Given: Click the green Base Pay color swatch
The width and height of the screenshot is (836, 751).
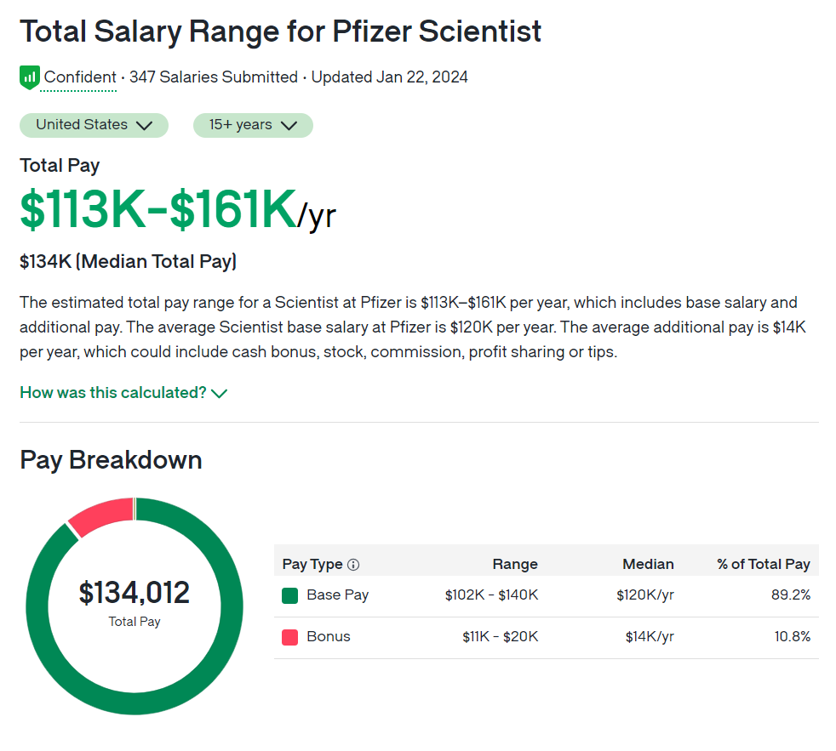Looking at the screenshot, I should pyautogui.click(x=289, y=595).
